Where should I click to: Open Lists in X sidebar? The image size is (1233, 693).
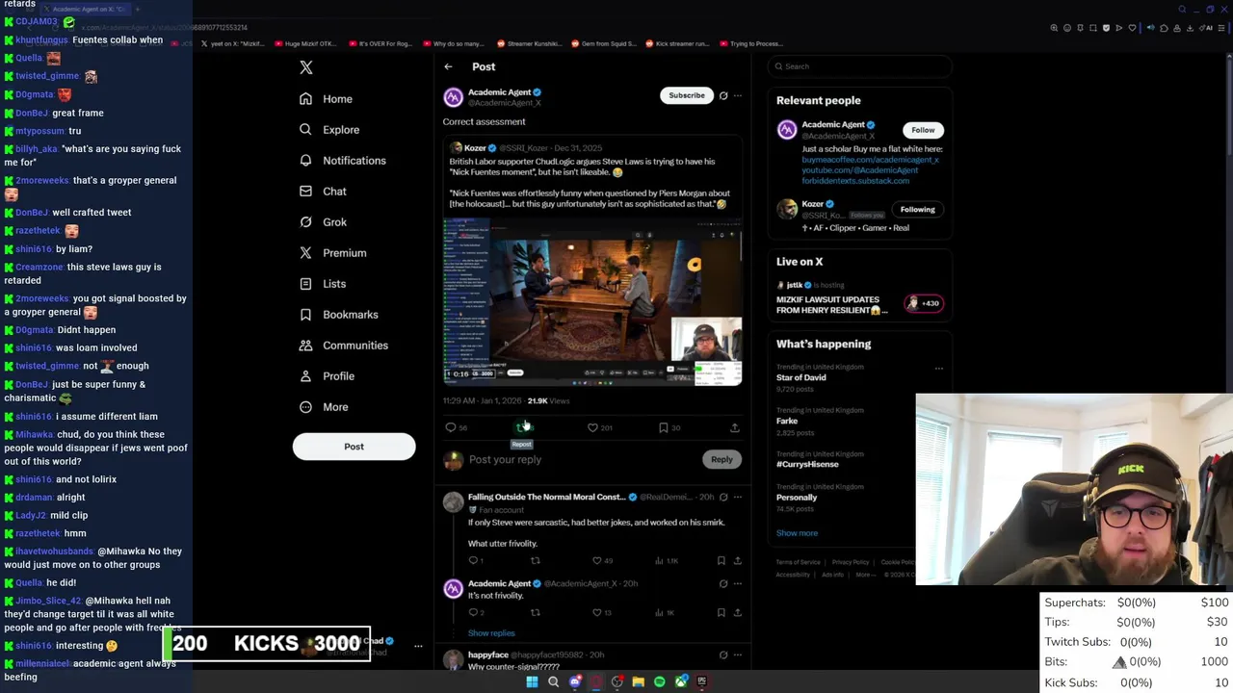[323, 284]
